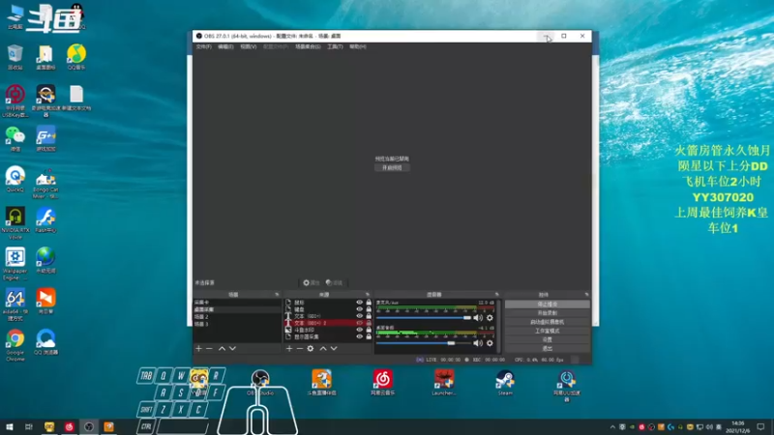Select the 场景 2 scene
The height and width of the screenshot is (435, 774).
pyautogui.click(x=237, y=317)
